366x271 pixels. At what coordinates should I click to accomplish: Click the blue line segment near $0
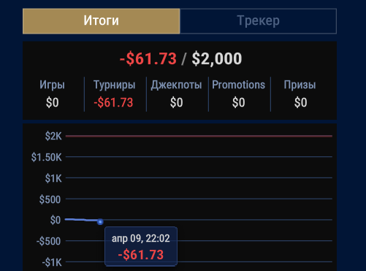81,220
